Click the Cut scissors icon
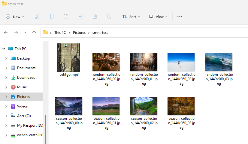Image resolution: width=248 pixels, height=144 pixels. click(x=37, y=16)
